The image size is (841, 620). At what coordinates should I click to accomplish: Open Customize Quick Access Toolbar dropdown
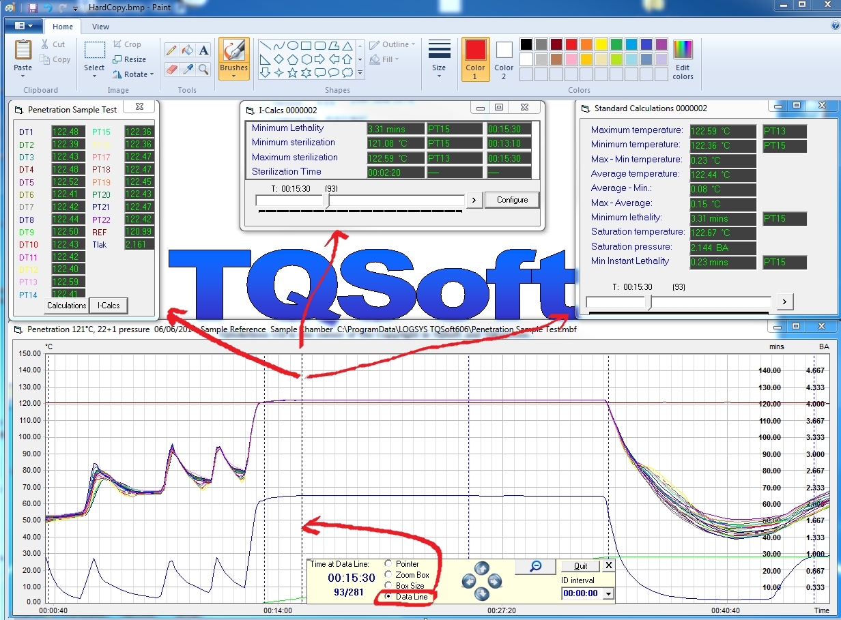tap(75, 8)
